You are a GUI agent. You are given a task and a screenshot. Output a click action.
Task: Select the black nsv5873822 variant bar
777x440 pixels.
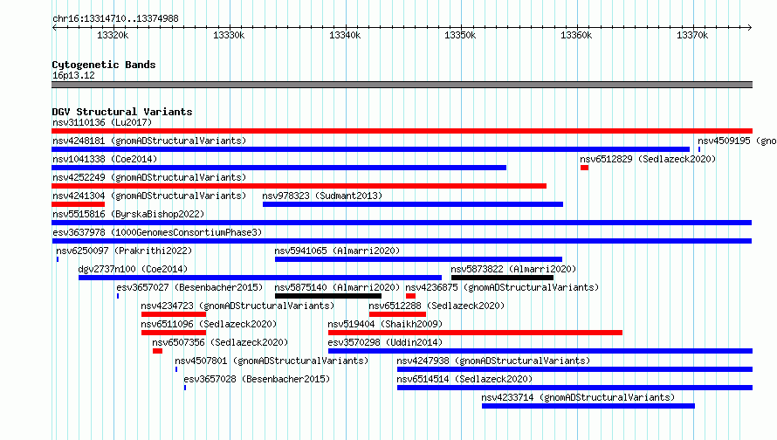point(503,278)
